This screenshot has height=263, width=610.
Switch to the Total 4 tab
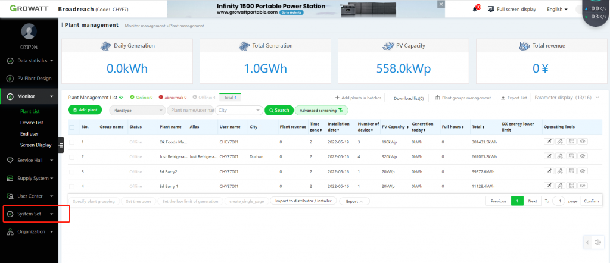[x=229, y=97]
